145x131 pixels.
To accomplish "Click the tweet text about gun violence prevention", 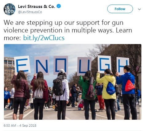I will click(x=68, y=30).
